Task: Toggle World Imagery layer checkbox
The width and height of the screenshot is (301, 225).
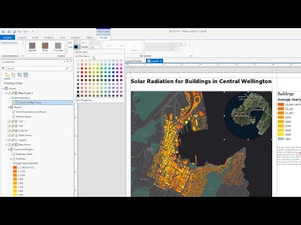Action: tap(14, 117)
